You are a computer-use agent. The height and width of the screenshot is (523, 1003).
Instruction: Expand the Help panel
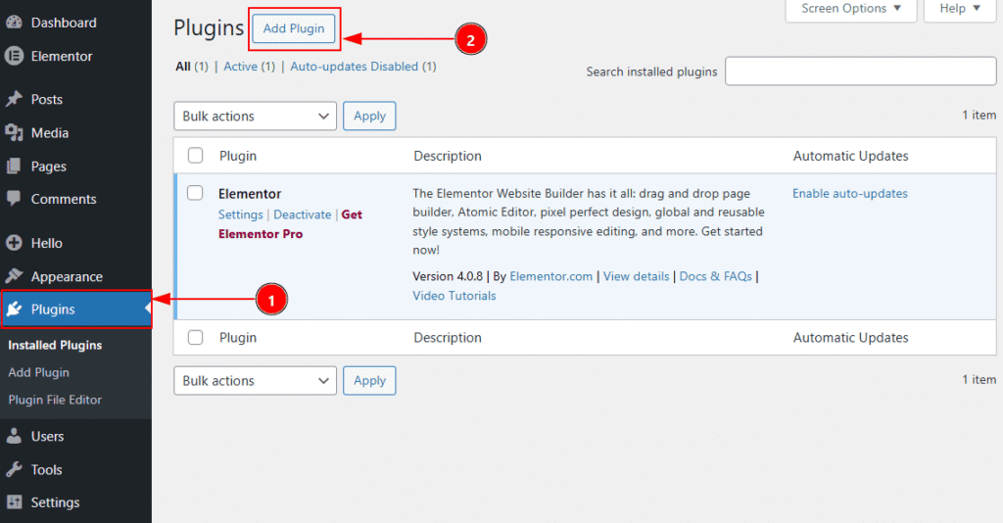[960, 9]
